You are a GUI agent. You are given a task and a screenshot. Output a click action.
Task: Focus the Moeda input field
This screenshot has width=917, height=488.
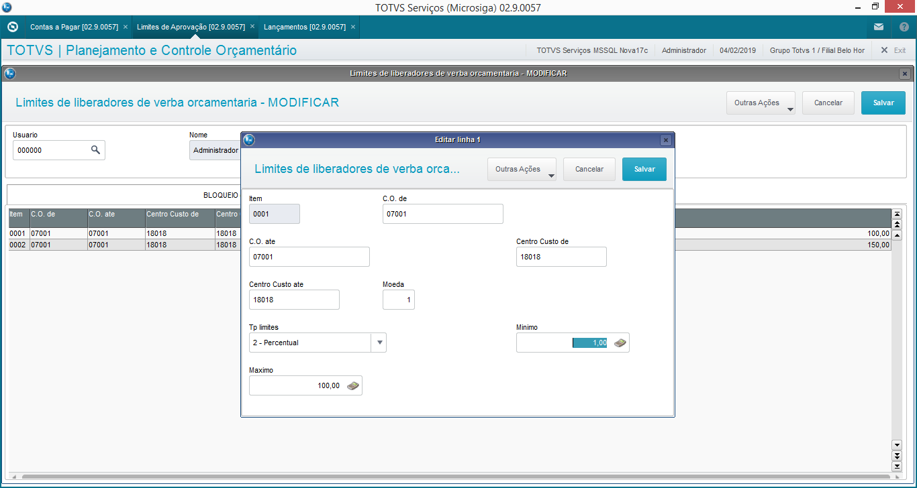(399, 300)
